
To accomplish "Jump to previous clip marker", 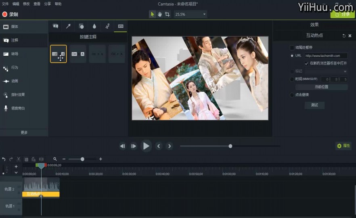I will coord(159,146).
